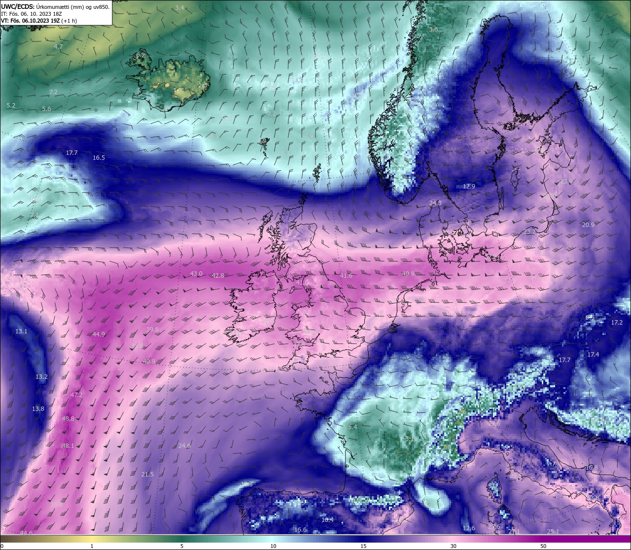
Task: Click the value 10.4 over Spain
Action: tap(327, 520)
